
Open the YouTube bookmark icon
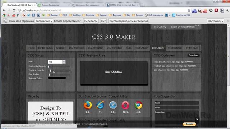pyautogui.click(x=14, y=15)
